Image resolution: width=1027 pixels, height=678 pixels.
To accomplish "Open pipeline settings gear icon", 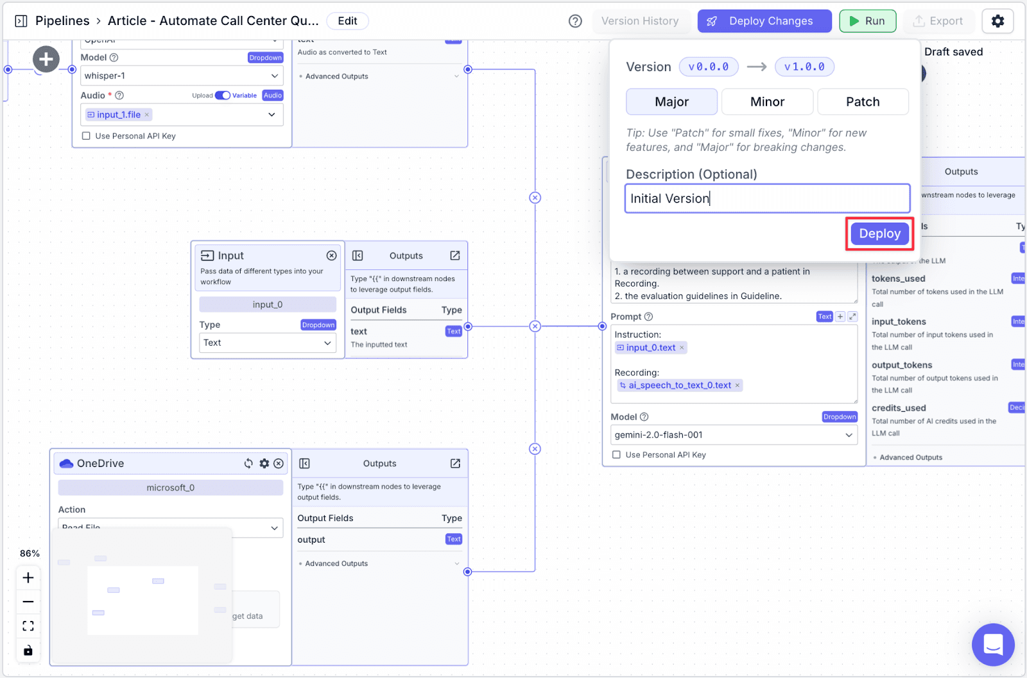I will click(997, 21).
